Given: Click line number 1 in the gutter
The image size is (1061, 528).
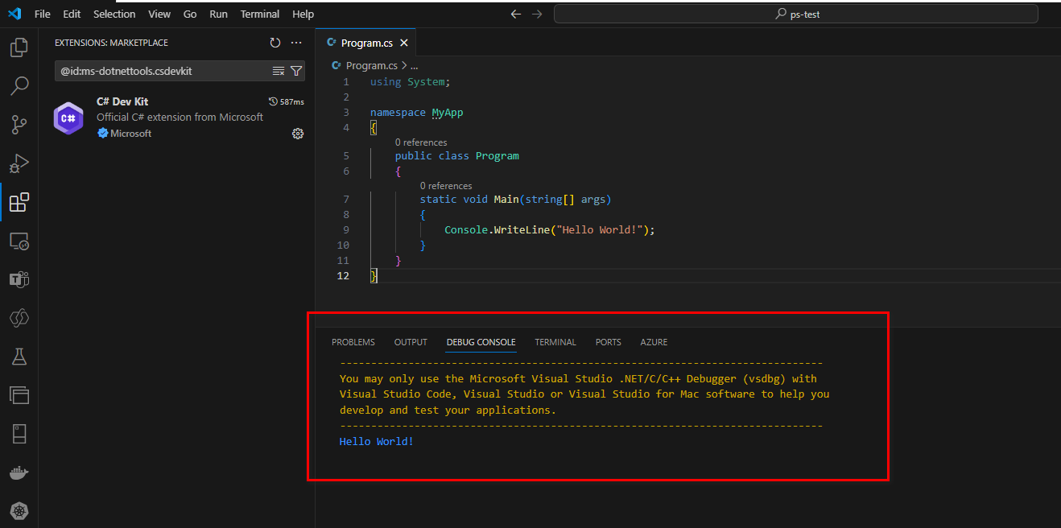Looking at the screenshot, I should pyautogui.click(x=346, y=82).
